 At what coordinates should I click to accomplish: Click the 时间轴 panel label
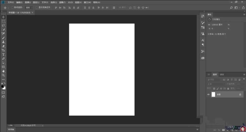[11, 129]
